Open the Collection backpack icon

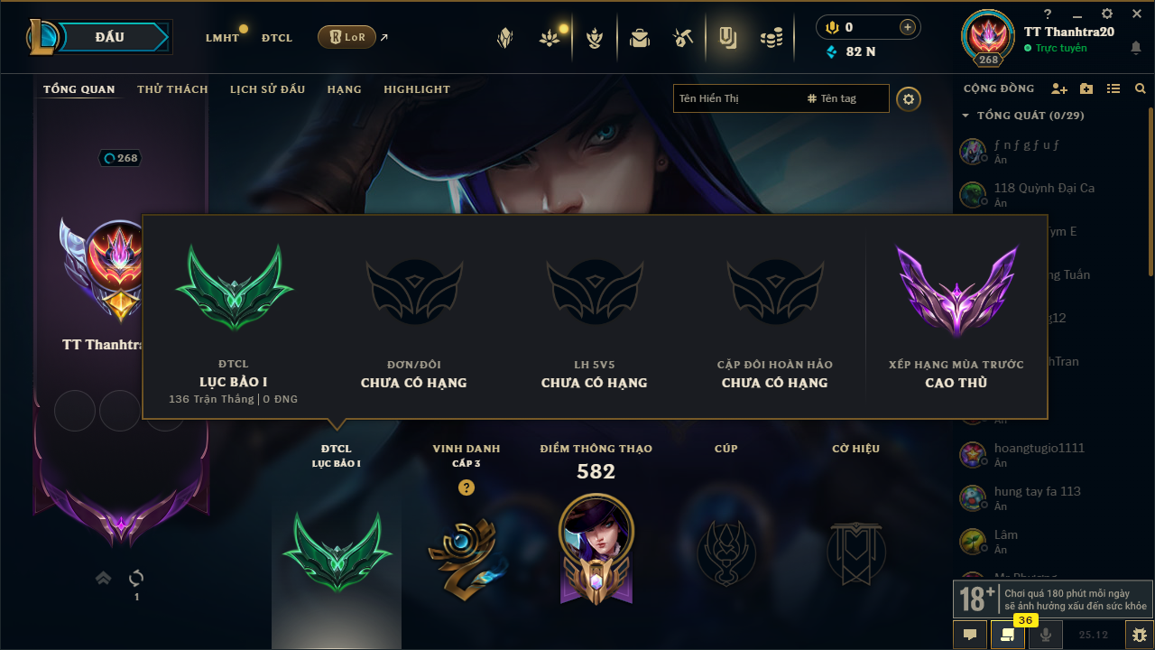pyautogui.click(x=640, y=38)
